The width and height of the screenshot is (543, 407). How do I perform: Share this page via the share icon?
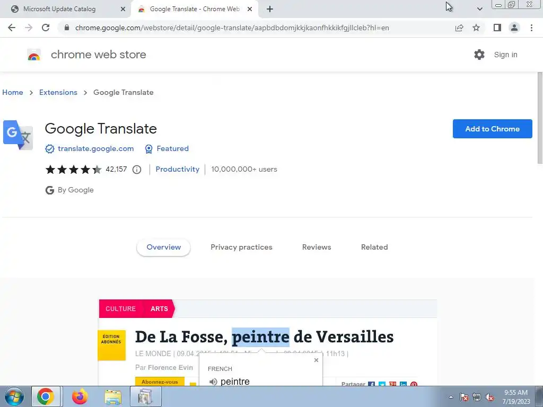click(x=459, y=28)
